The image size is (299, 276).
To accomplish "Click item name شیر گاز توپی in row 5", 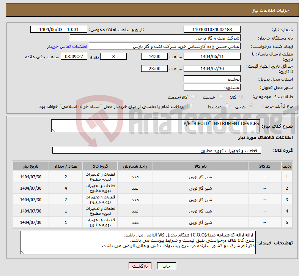I will click(200, 222).
